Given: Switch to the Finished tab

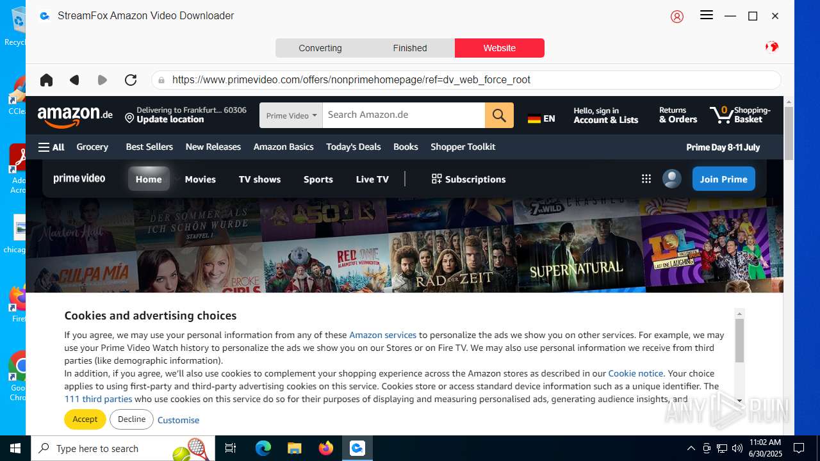Looking at the screenshot, I should pos(410,48).
